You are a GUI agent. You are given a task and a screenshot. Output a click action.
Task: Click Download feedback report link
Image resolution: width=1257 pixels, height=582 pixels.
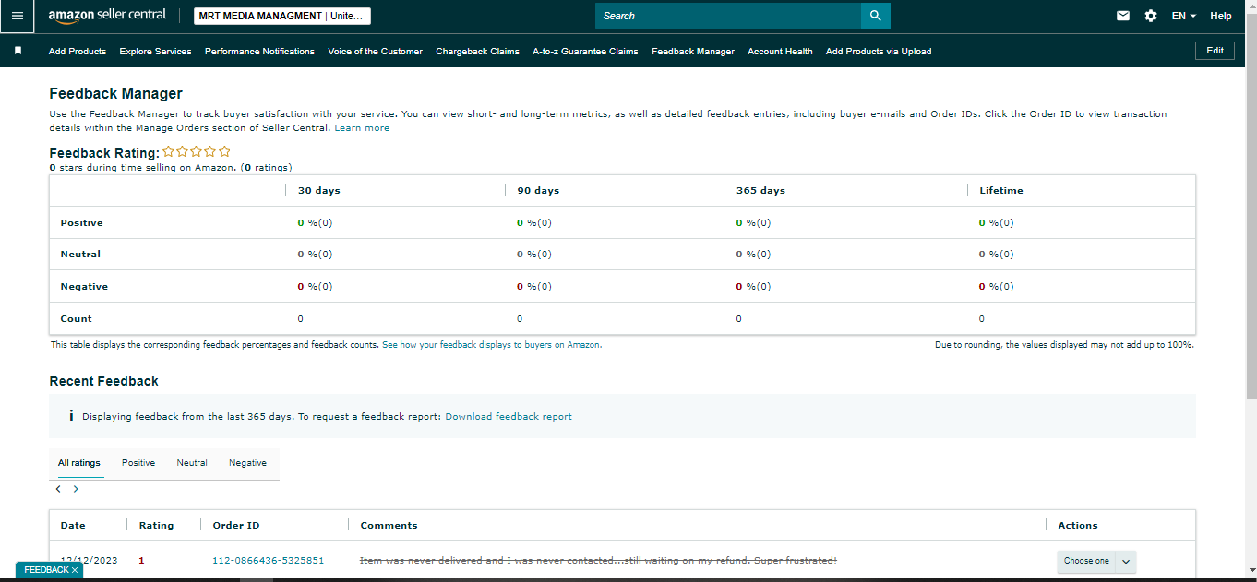(509, 417)
